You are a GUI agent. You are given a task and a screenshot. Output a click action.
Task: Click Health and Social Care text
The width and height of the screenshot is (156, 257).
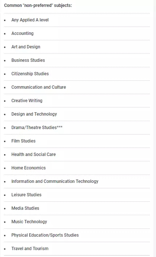pos(33,154)
